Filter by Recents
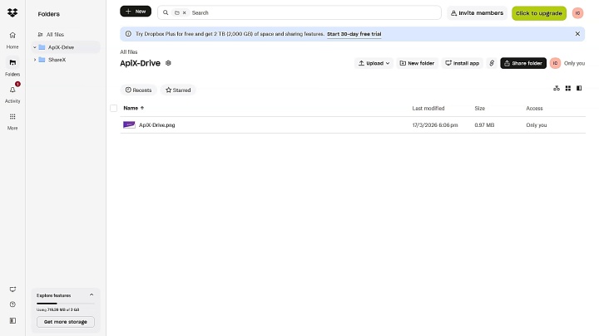599x336 pixels. 139,90
